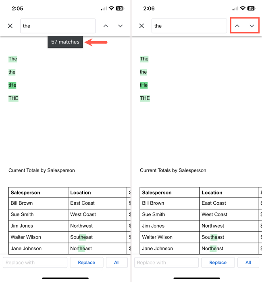Tap Jim Jones cell in right table
The height and width of the screenshot is (282, 262).
pyautogui.click(x=170, y=226)
